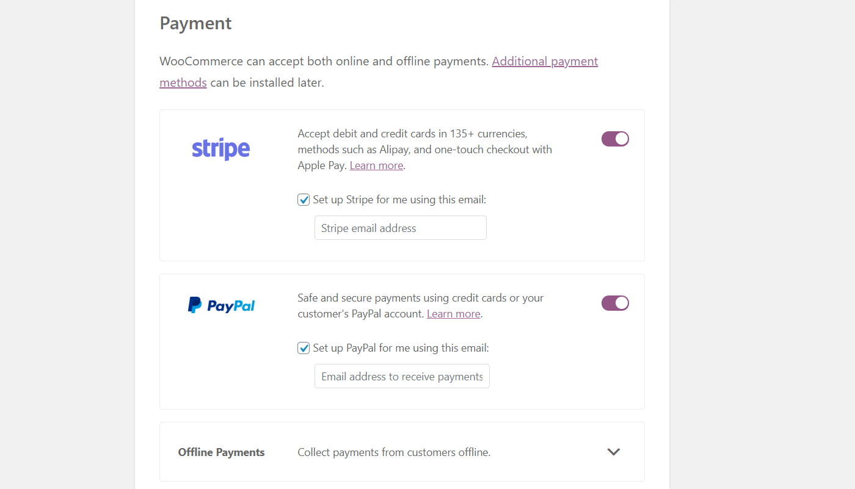Click 'Collect payments from customers offline' text
855x489 pixels.
point(394,452)
